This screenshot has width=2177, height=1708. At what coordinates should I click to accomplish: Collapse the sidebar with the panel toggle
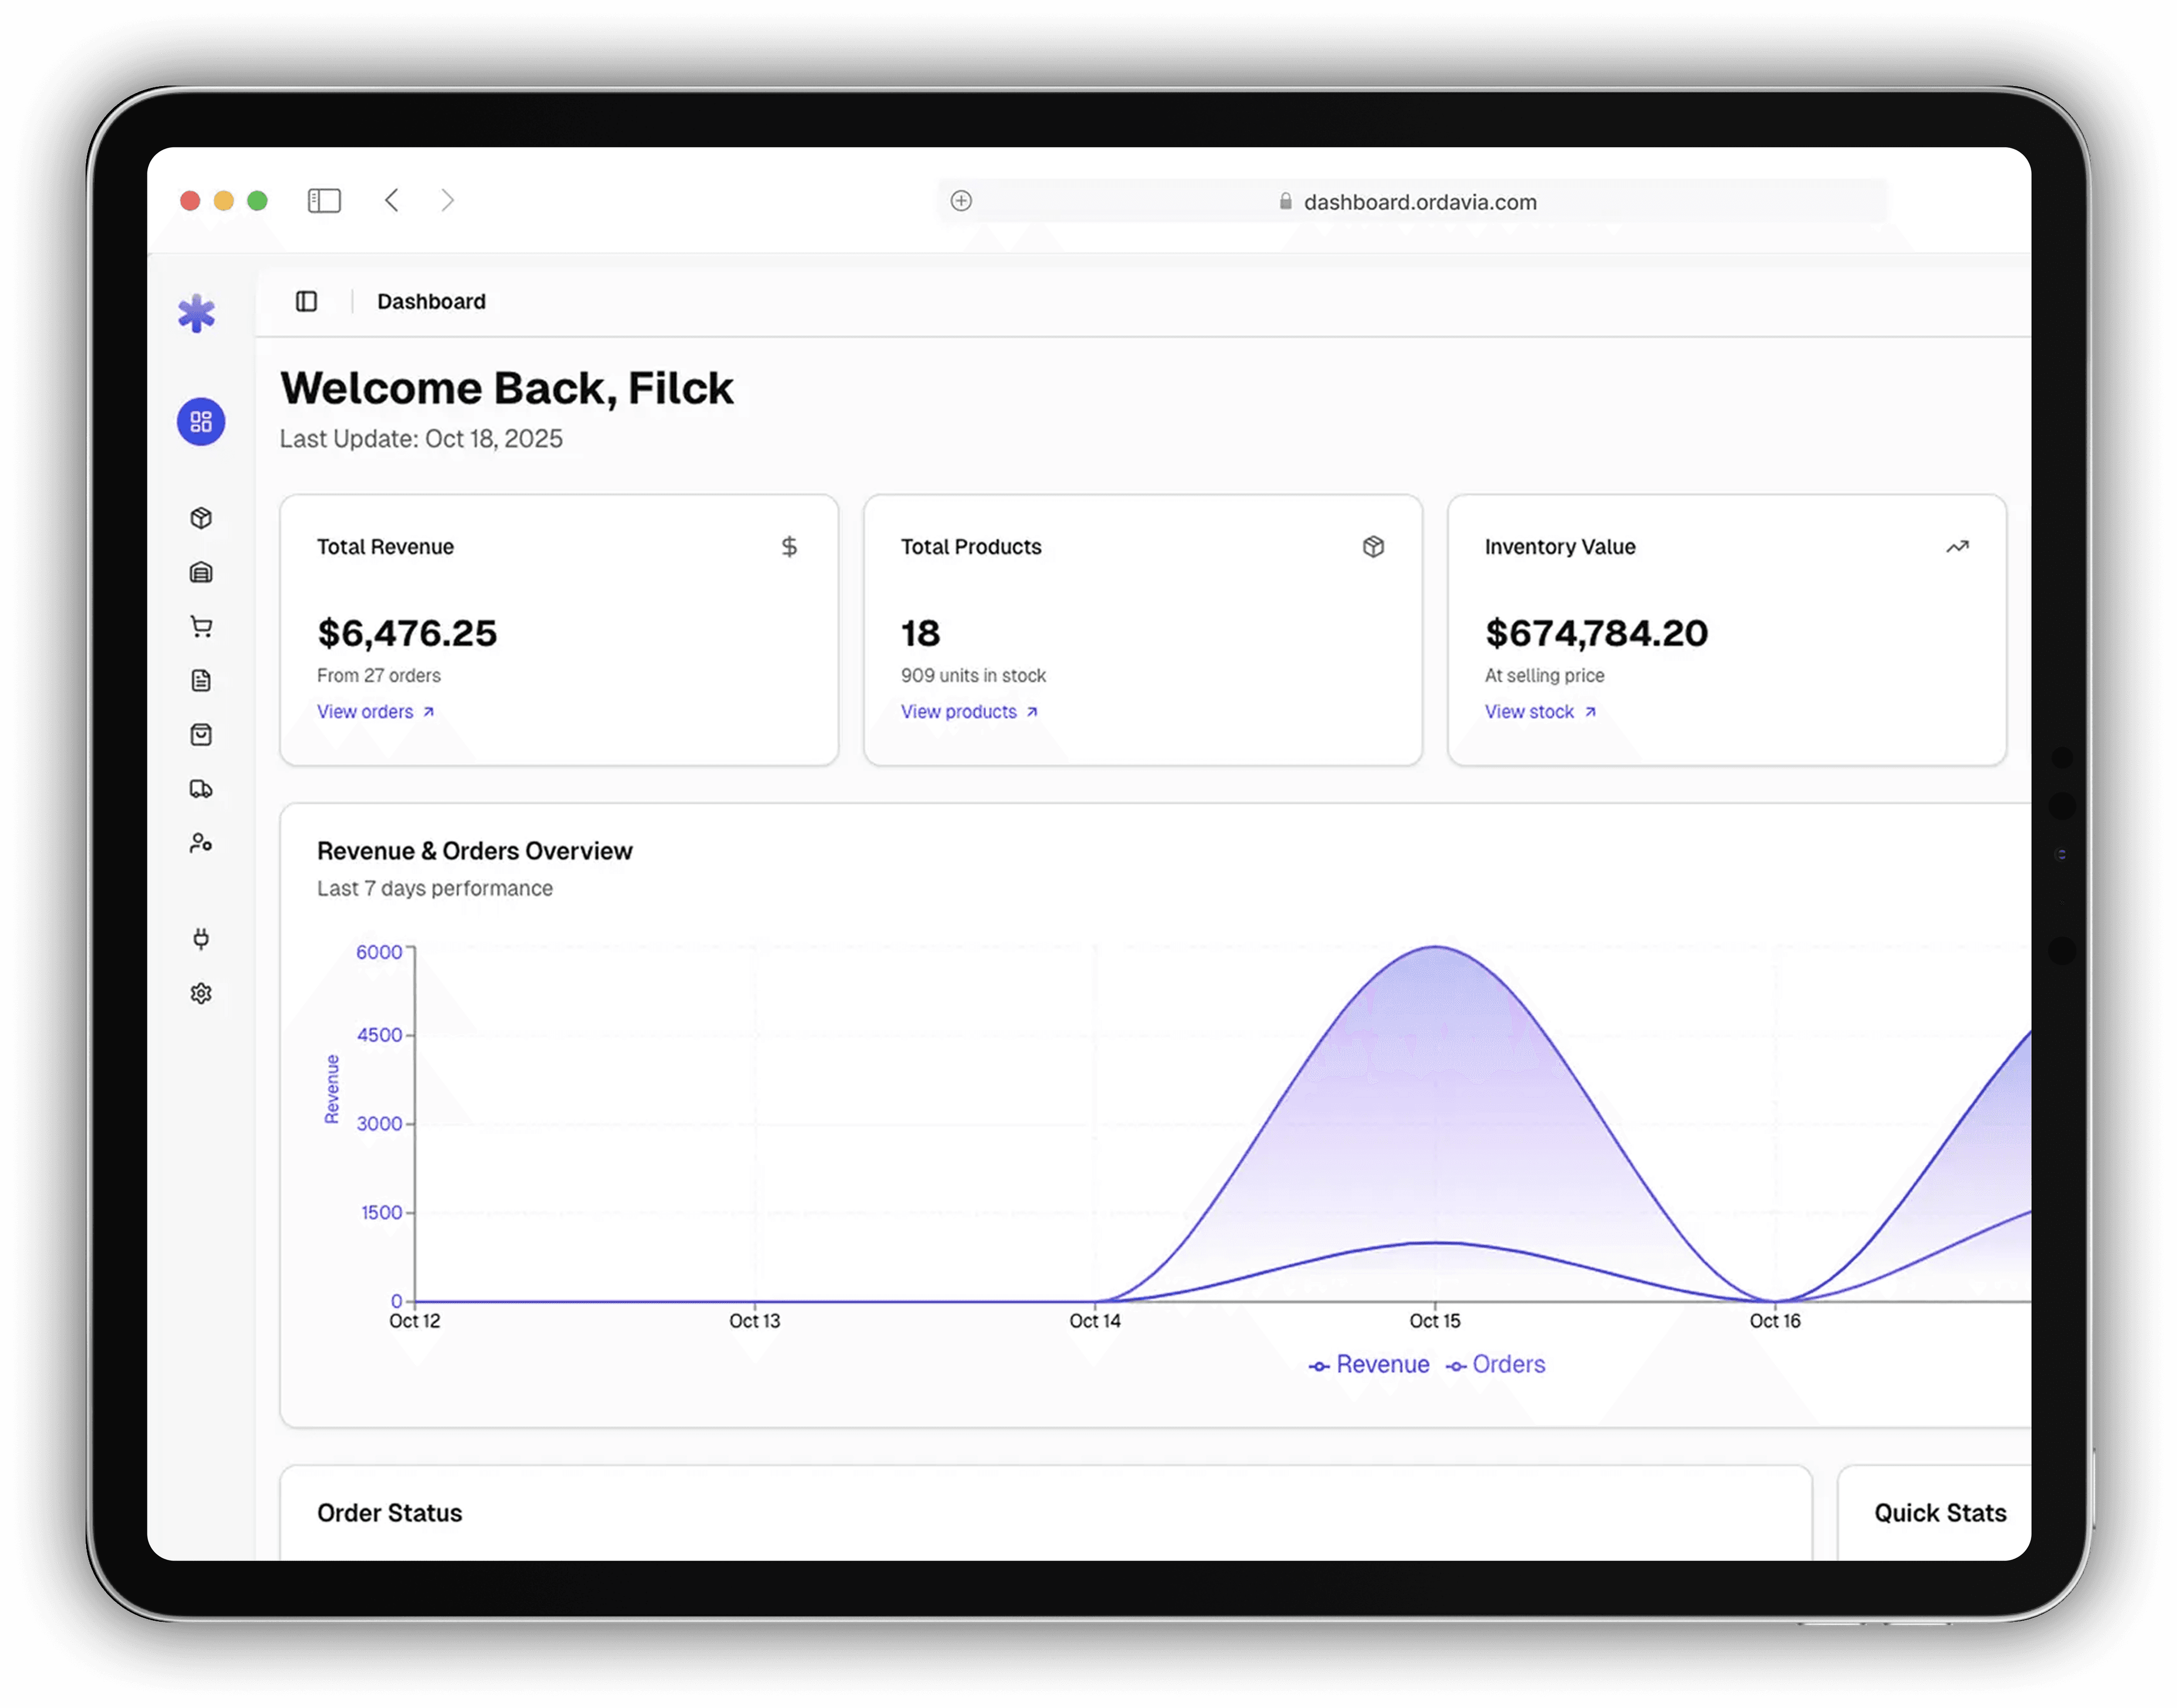pyautogui.click(x=306, y=301)
